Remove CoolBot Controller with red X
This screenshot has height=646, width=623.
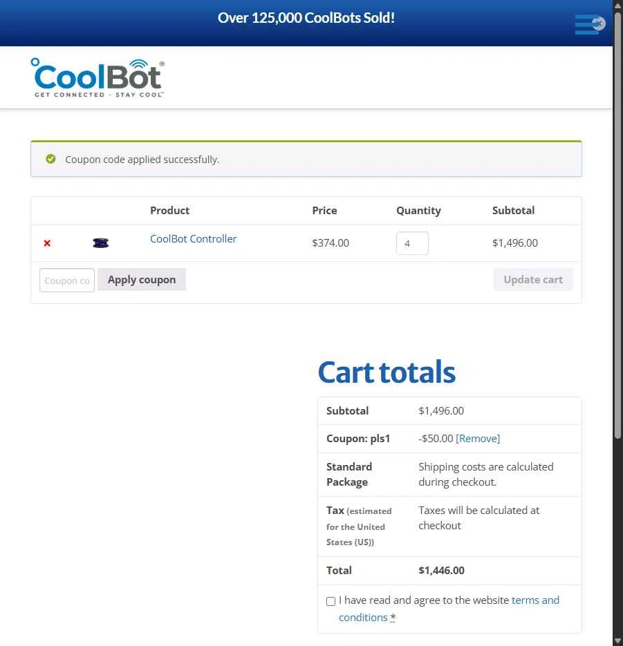coord(47,243)
